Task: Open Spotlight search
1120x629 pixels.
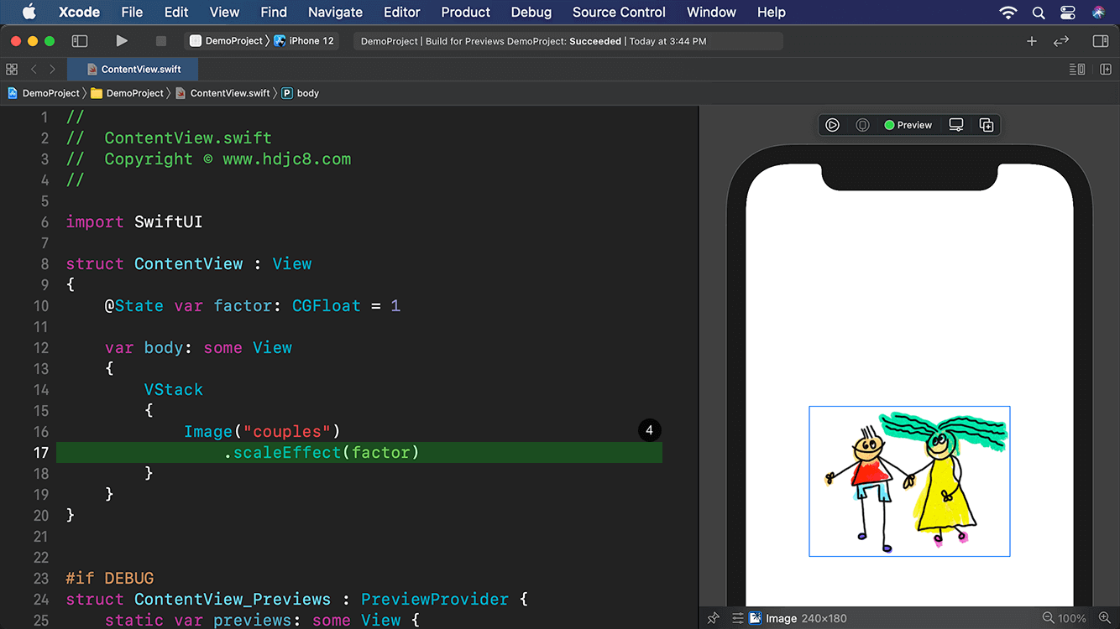Action: (1039, 12)
